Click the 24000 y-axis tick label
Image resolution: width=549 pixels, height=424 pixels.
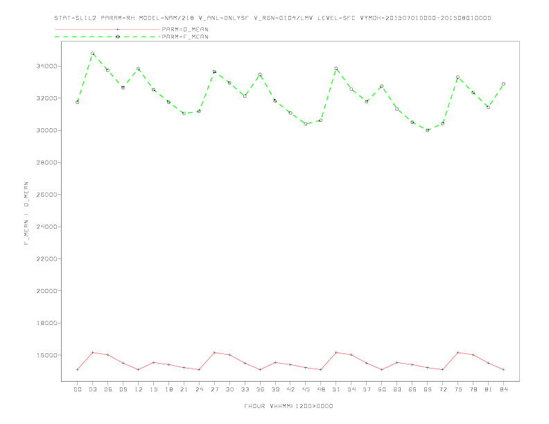(x=46, y=227)
